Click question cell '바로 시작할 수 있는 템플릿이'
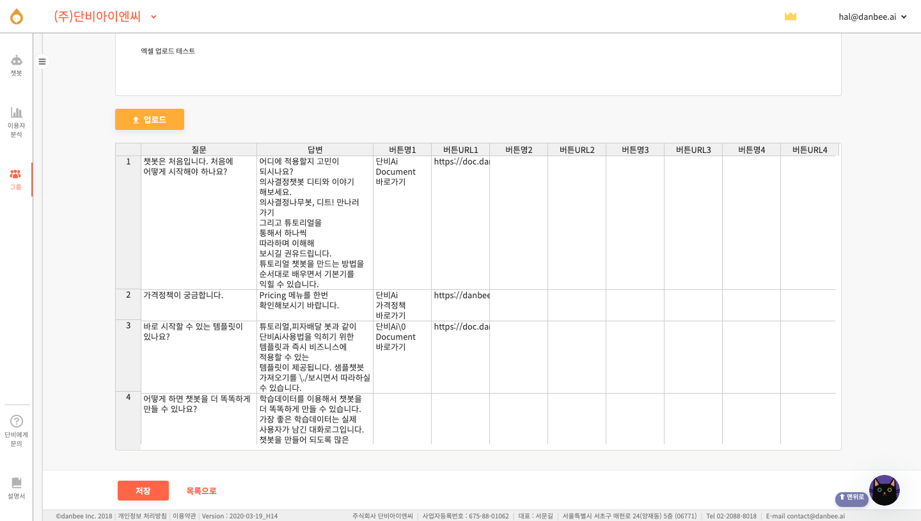 (199, 357)
